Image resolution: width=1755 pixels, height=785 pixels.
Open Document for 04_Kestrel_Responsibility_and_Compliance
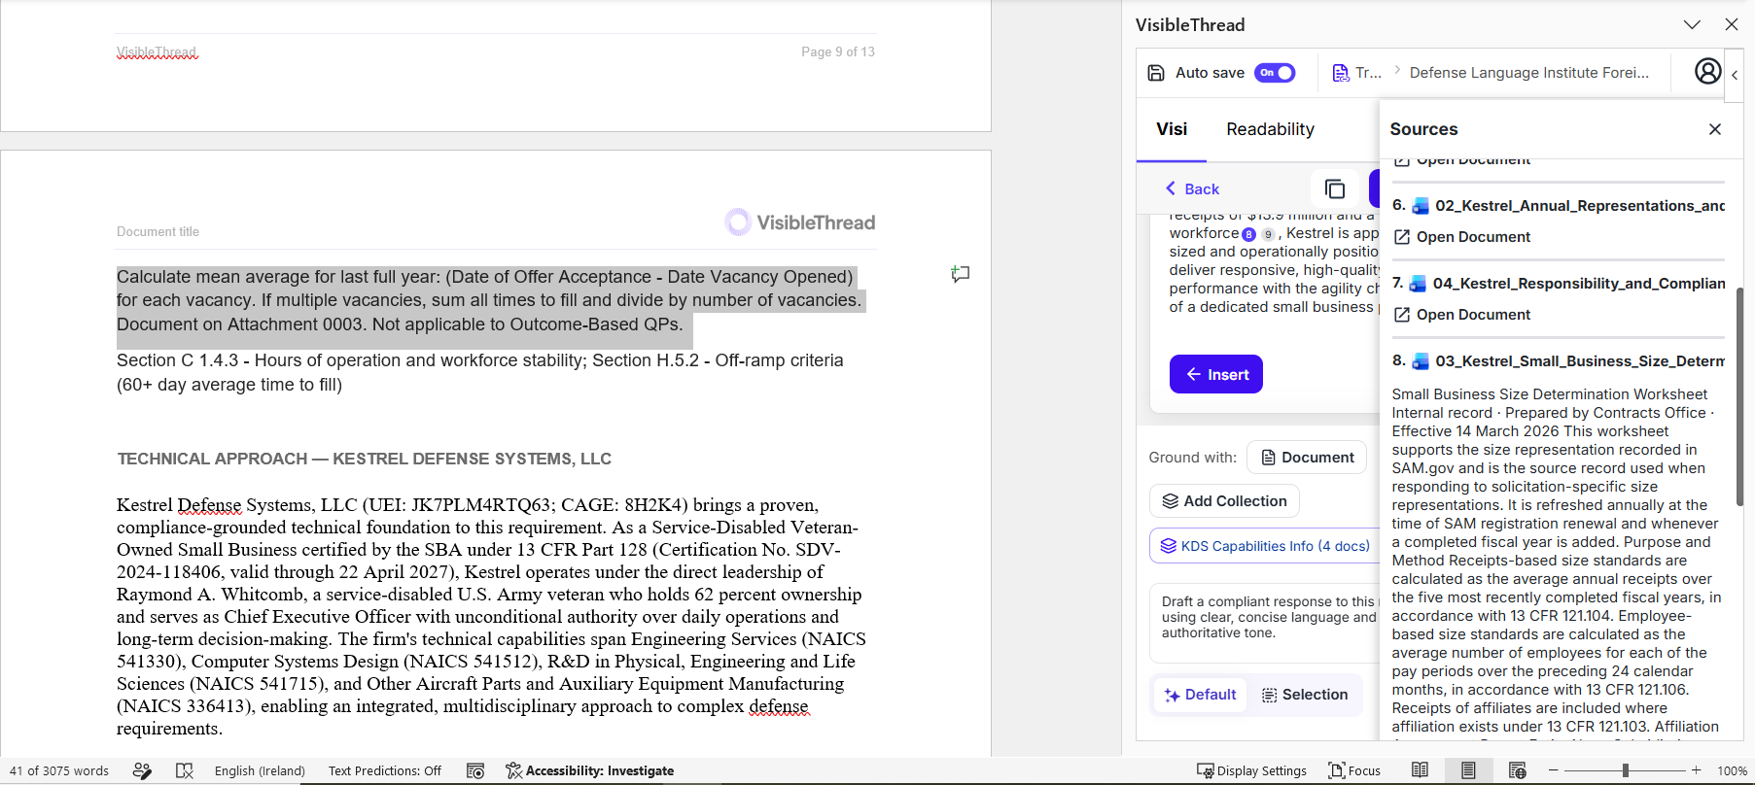pyautogui.click(x=1461, y=315)
